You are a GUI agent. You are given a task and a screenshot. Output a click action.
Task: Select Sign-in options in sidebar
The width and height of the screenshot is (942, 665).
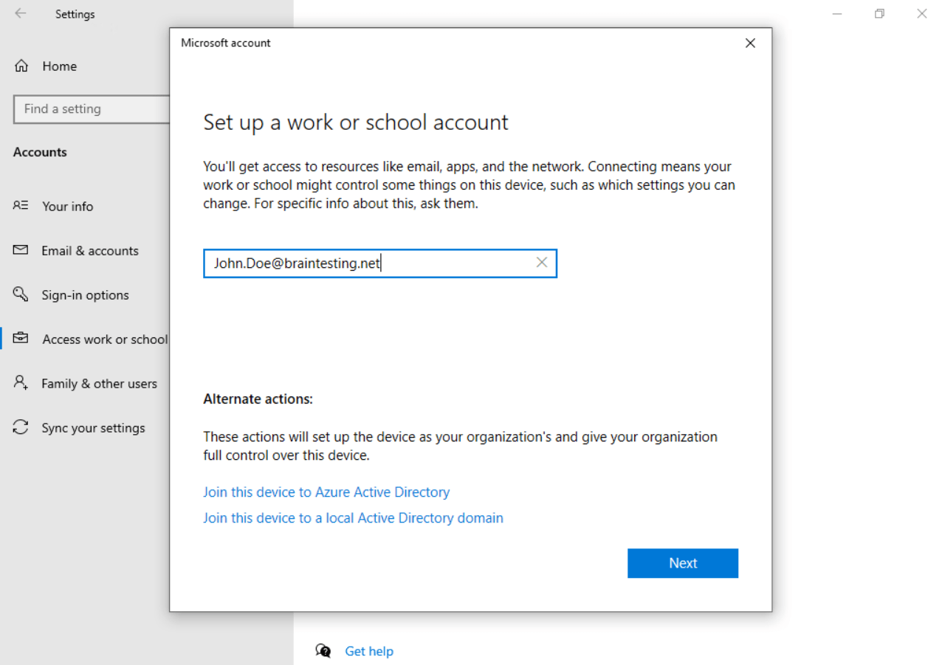point(85,294)
